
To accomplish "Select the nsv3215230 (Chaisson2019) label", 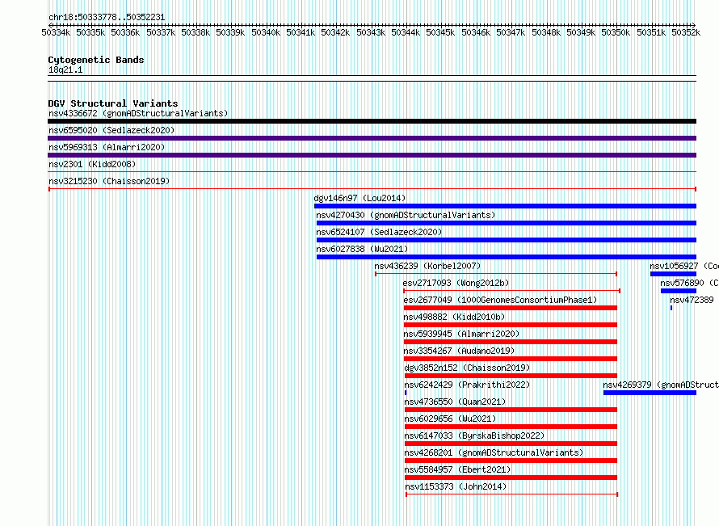I will 109,181.
